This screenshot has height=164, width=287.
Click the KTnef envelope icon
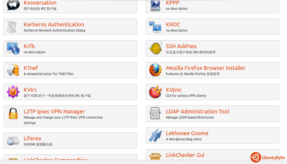tap(13, 70)
